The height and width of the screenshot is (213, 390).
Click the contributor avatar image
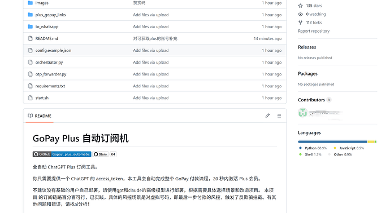(x=303, y=113)
